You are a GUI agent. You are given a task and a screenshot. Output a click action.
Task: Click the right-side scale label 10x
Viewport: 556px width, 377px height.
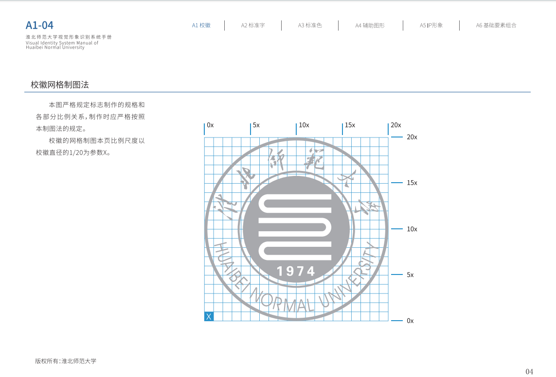[412, 229]
